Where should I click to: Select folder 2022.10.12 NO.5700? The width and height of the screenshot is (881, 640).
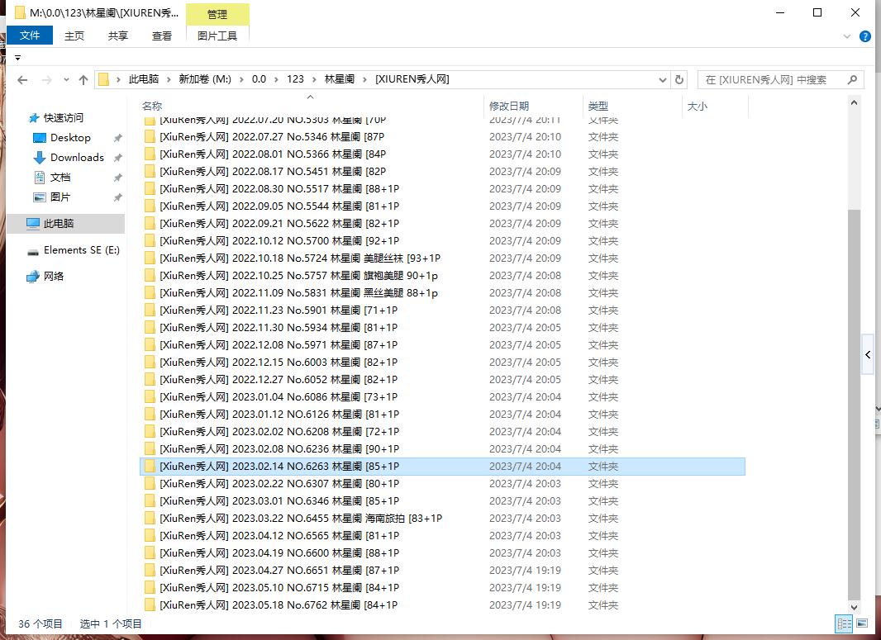pos(442,241)
